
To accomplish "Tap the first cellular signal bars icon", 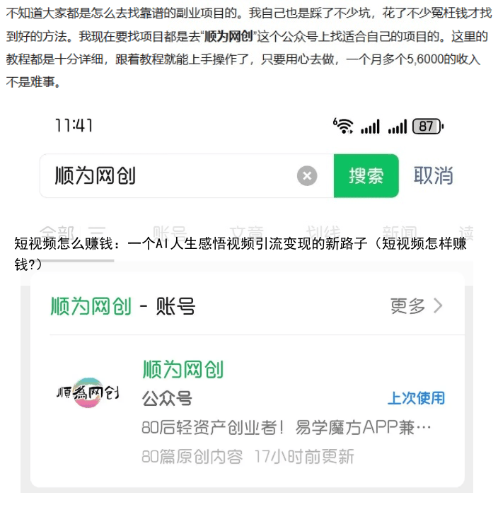I will (x=370, y=126).
